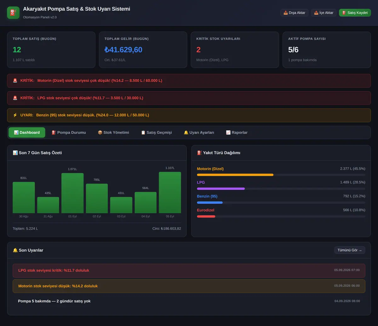This screenshot has width=378, height=326.
Task: Open all alerts via Tümünü Gör
Action: click(x=350, y=250)
